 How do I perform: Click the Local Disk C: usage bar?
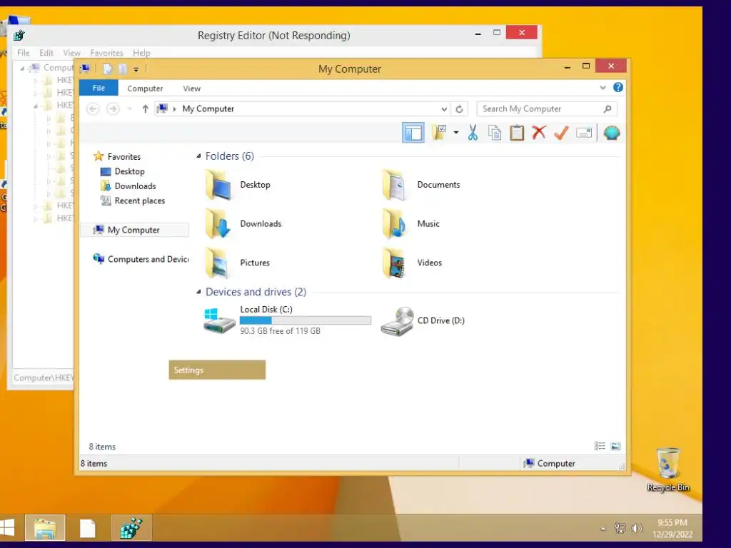[x=306, y=320]
